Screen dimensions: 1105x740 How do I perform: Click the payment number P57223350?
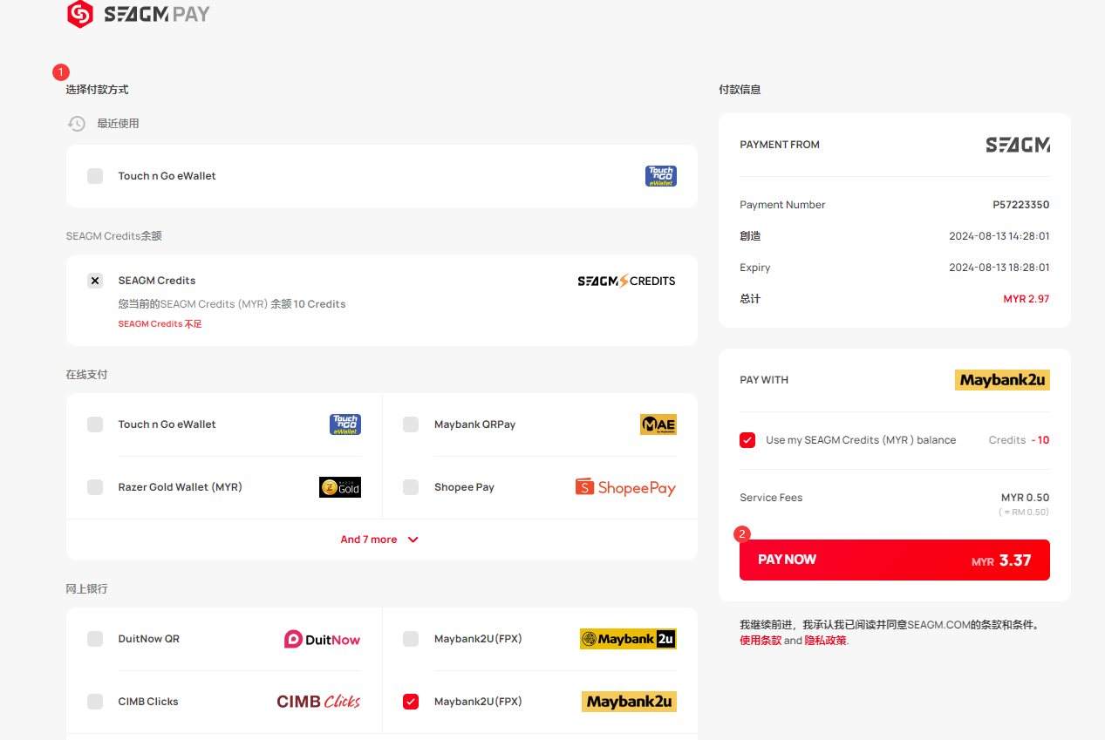(x=1020, y=205)
